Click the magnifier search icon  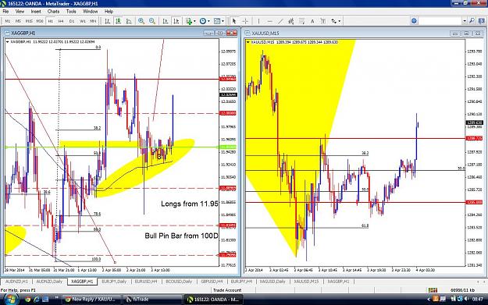pyautogui.click(x=472, y=21)
